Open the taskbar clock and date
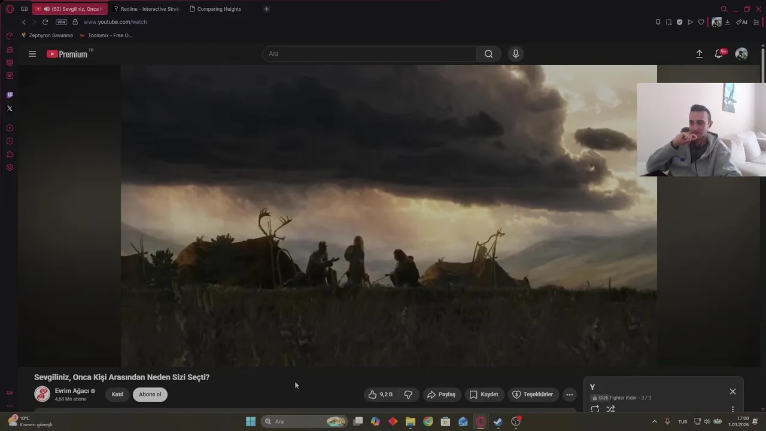766x431 pixels. (x=738, y=421)
